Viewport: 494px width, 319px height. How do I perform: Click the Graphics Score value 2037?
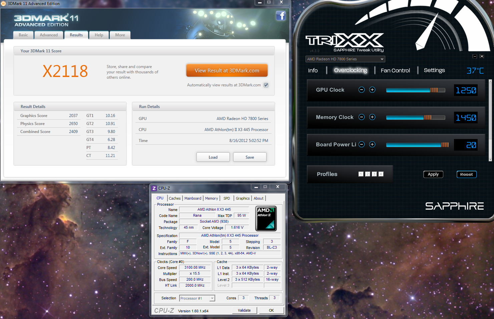click(73, 116)
